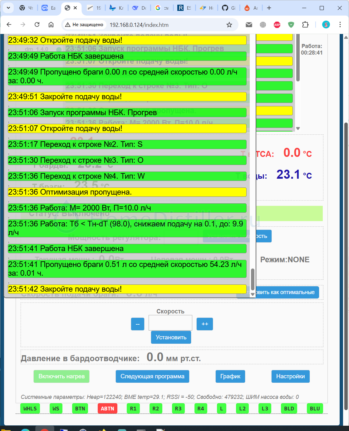349x431 pixels.
Task: Open a new browser tab
Action: point(269,8)
